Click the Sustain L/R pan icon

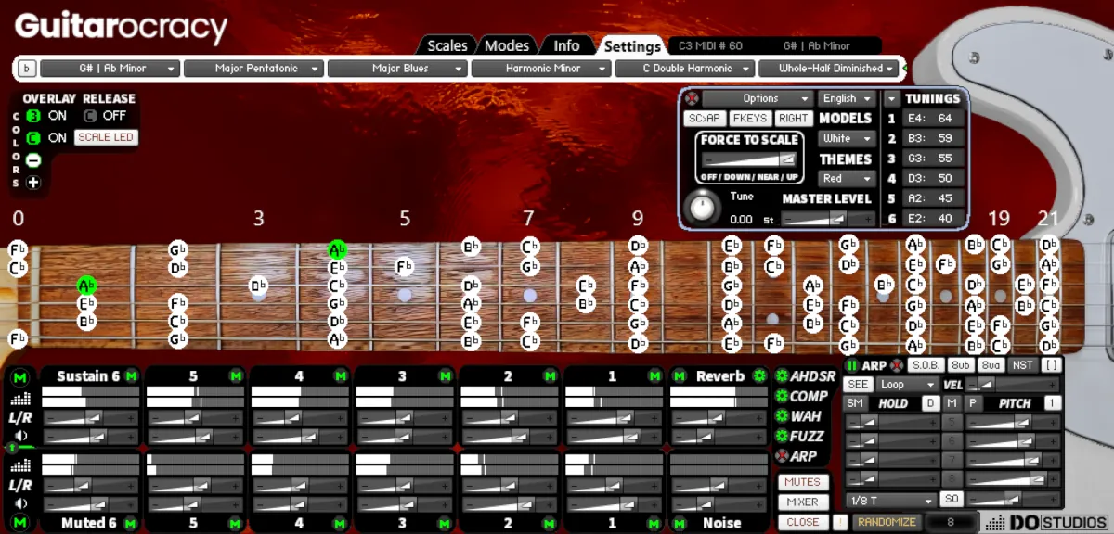click(19, 418)
